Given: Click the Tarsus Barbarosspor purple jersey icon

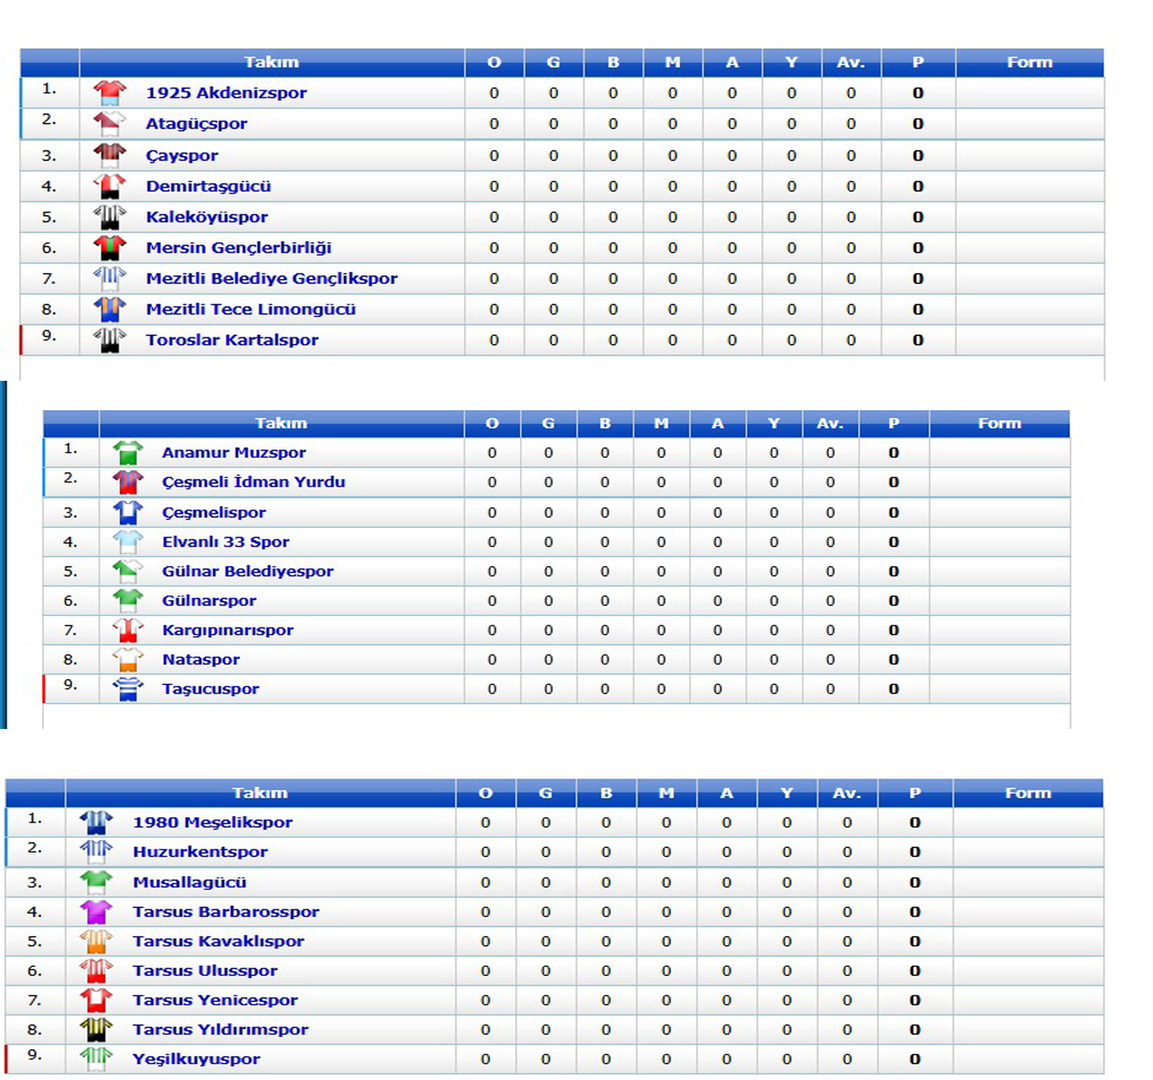Looking at the screenshot, I should pos(96,912).
